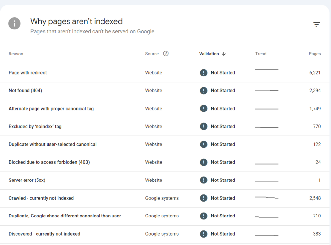The image size is (331, 245).
Task: Click the subtitle about pages served on Google
Action: click(92, 31)
